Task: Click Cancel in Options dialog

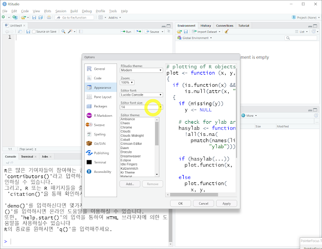Action: point(203,204)
